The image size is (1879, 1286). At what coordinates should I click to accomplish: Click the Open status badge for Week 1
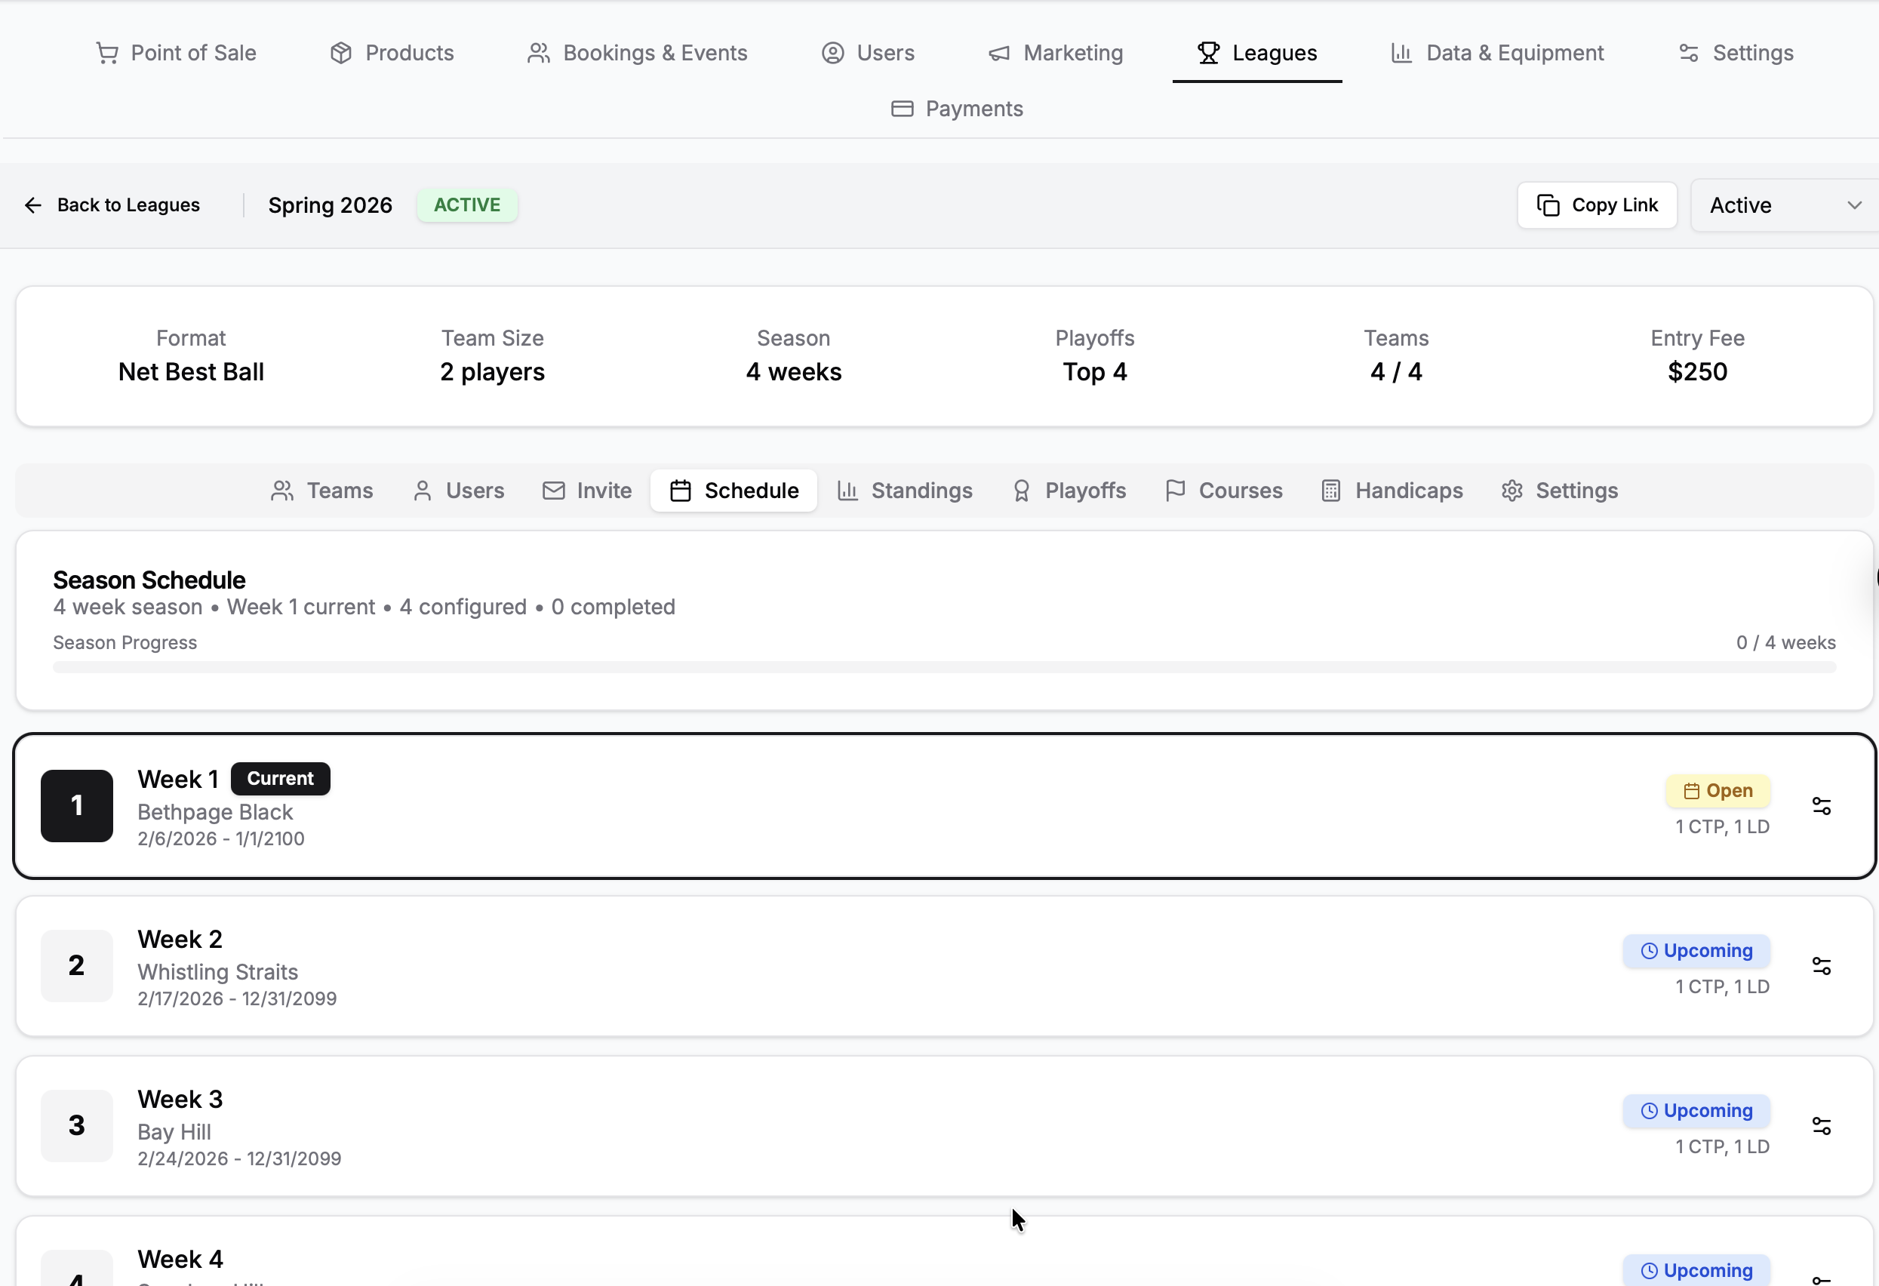(x=1718, y=791)
